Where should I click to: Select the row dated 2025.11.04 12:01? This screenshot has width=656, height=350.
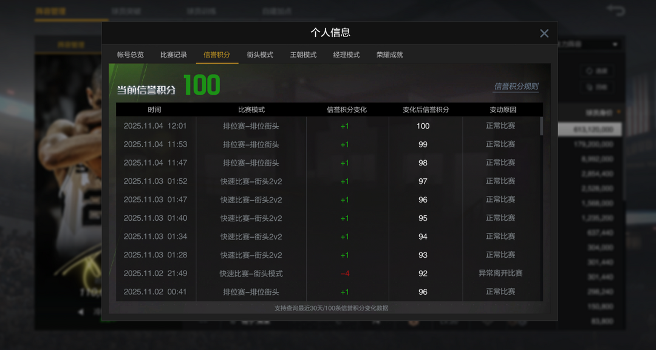pyautogui.click(x=329, y=126)
